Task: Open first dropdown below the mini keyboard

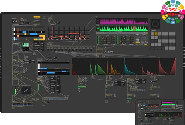Action: pos(26,48)
